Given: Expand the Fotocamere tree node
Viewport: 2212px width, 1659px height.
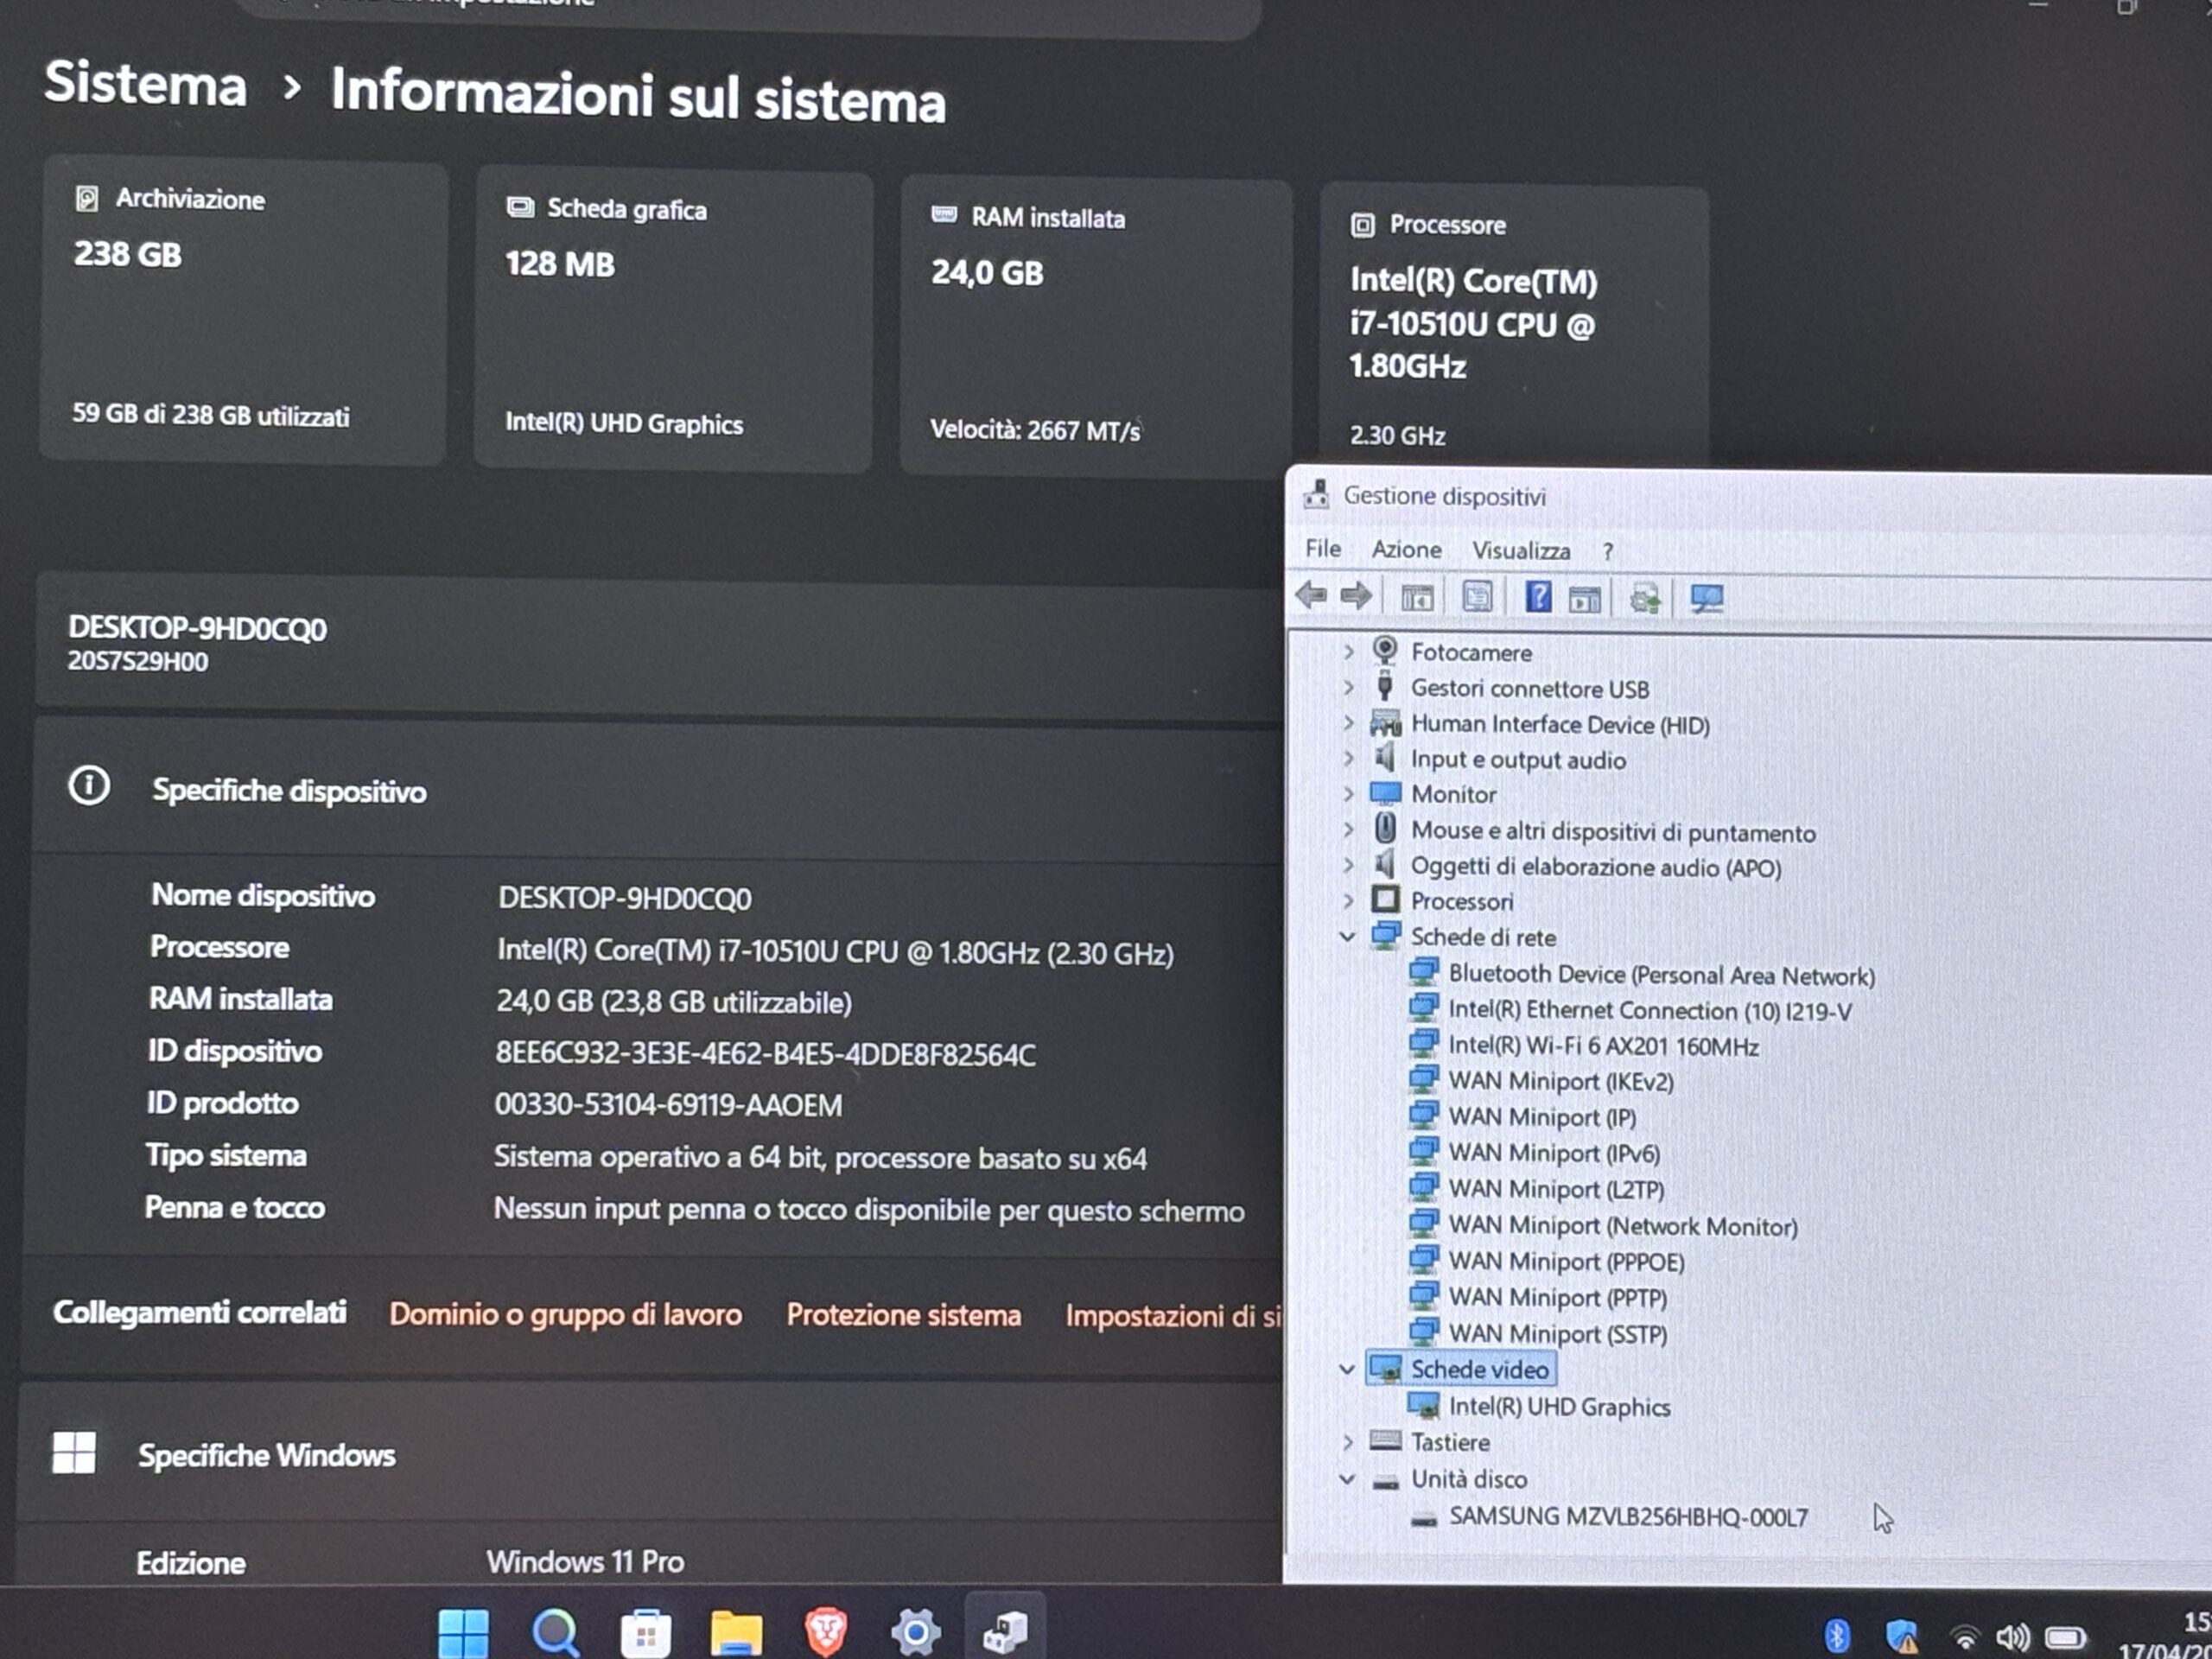Looking at the screenshot, I should coord(1348,652).
